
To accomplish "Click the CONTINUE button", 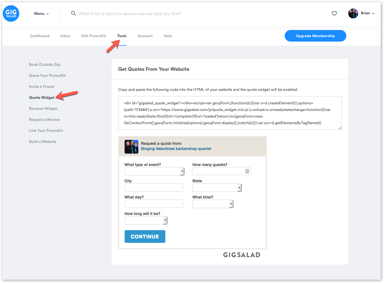I will [145, 236].
